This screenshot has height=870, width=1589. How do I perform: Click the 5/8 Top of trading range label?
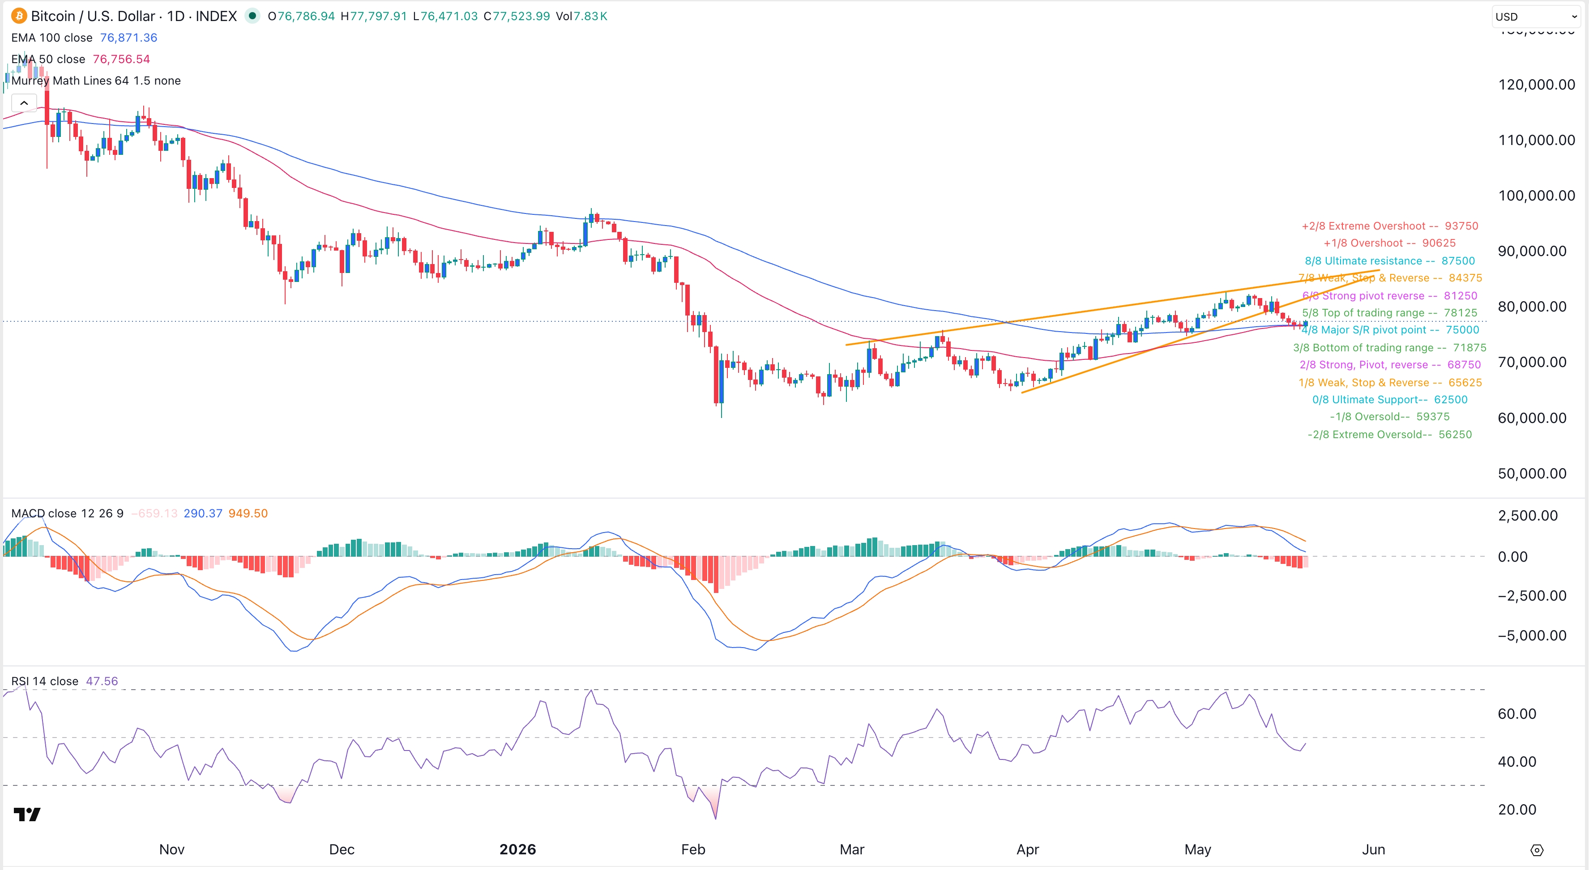click(1390, 313)
